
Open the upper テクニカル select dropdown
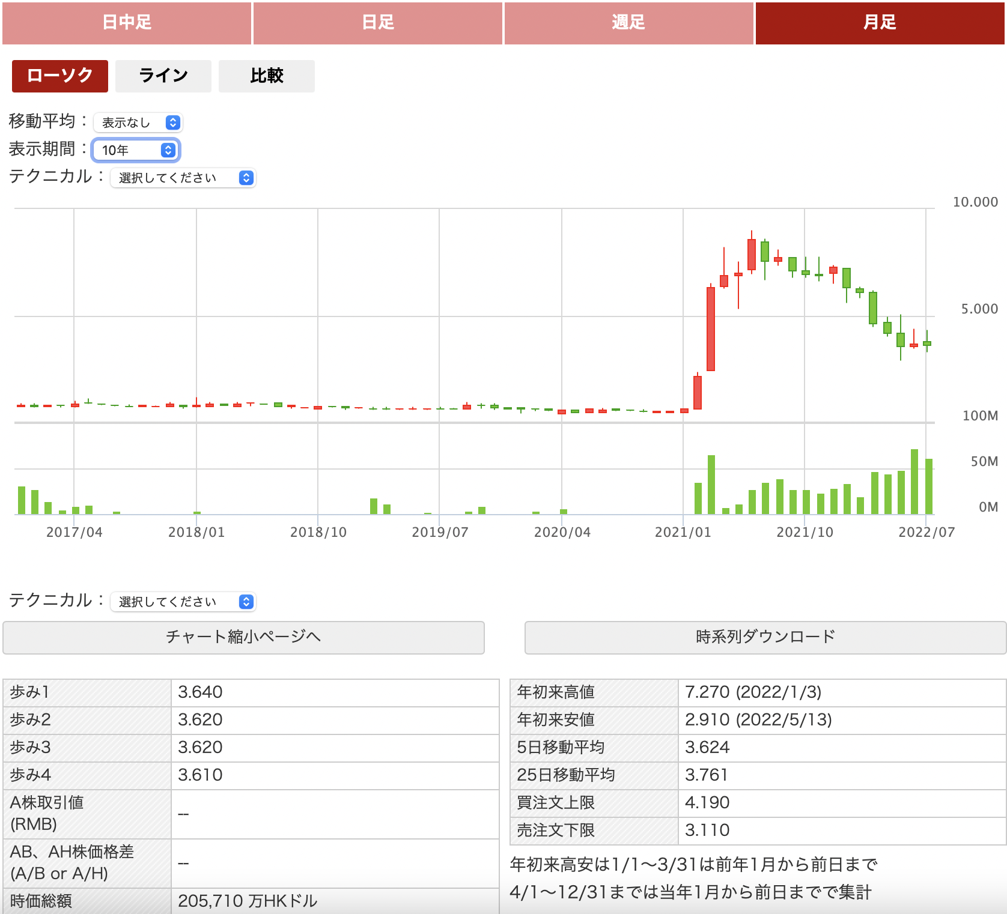pyautogui.click(x=183, y=178)
